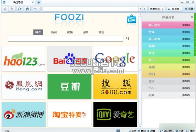Open the 鳳凰網 ifeng.com tile
The width and height of the screenshot is (196, 132).
(24, 86)
